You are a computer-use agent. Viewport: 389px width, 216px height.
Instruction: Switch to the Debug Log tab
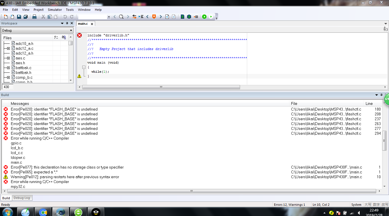[x=22, y=198]
